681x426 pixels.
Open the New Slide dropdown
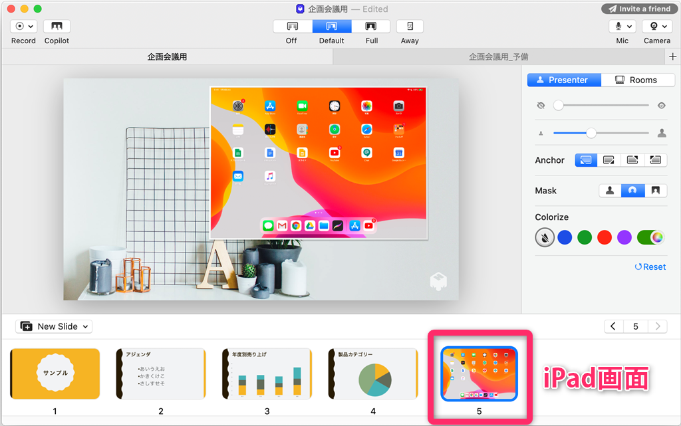coord(54,326)
